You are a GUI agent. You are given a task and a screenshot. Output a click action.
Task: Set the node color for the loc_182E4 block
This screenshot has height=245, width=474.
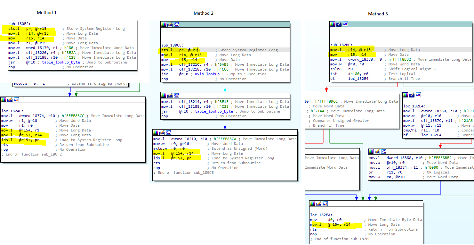click(x=406, y=95)
